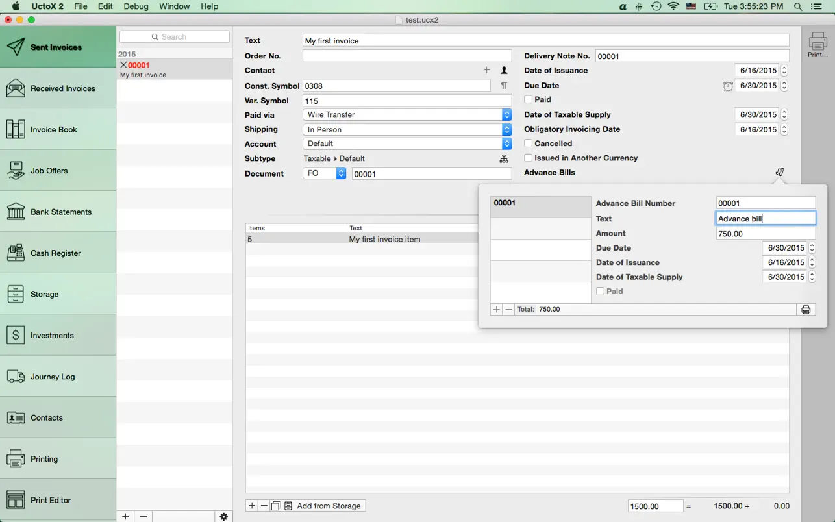Open the Window menu
This screenshot has width=835, height=522.
point(174,6)
